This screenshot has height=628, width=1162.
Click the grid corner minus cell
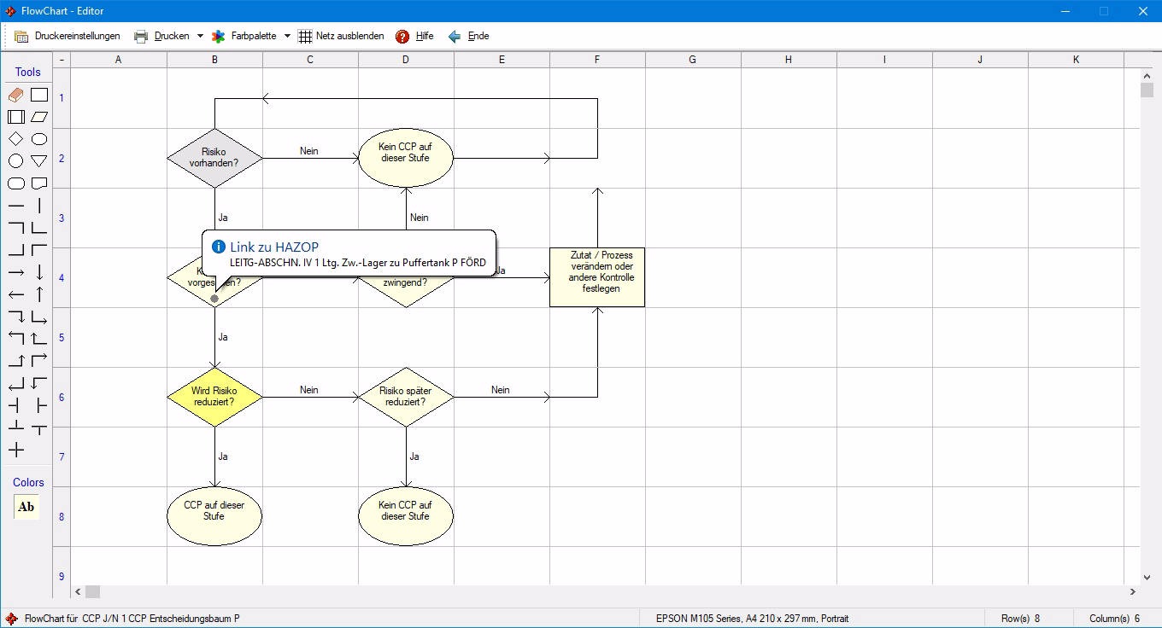(62, 60)
